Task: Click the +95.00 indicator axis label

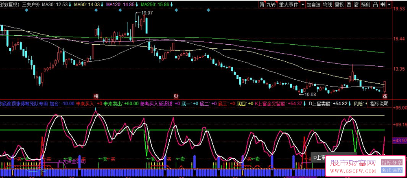Action: 400,108
